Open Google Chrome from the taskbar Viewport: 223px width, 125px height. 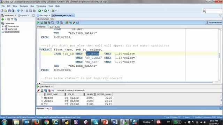click(46, 122)
